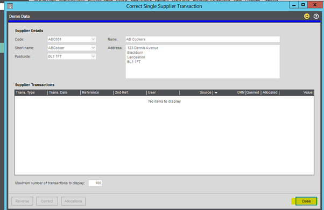The image size is (324, 210).
Task: Click the smiley feedback icon
Action: click(x=307, y=16)
